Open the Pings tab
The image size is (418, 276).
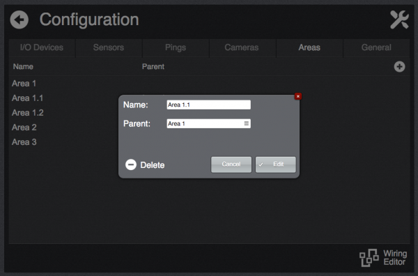click(176, 47)
